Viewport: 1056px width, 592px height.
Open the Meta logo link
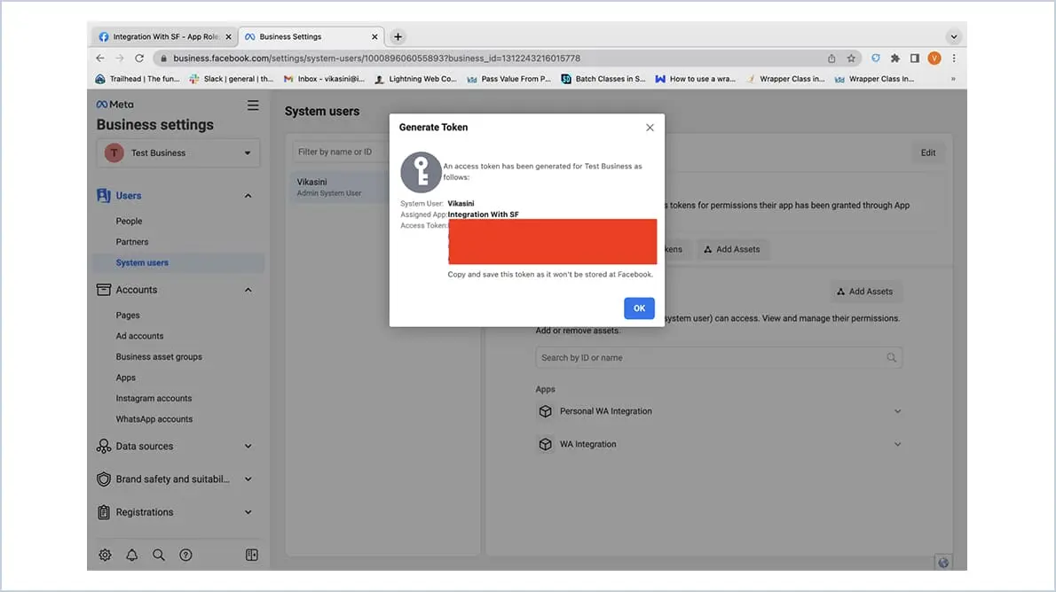pos(115,105)
